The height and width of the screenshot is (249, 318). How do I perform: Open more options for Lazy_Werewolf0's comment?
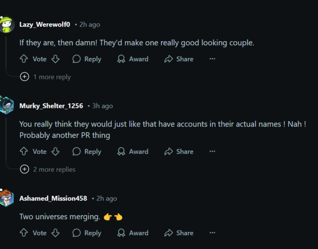point(213,59)
